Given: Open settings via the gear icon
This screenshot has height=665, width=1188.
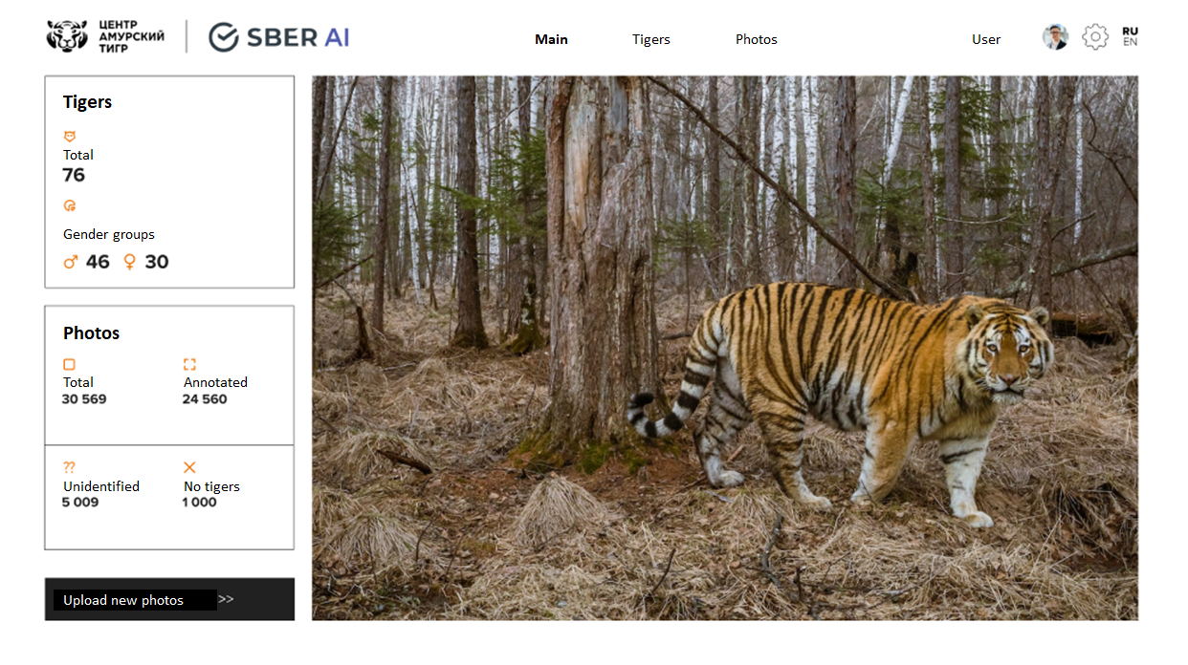Looking at the screenshot, I should [1094, 37].
